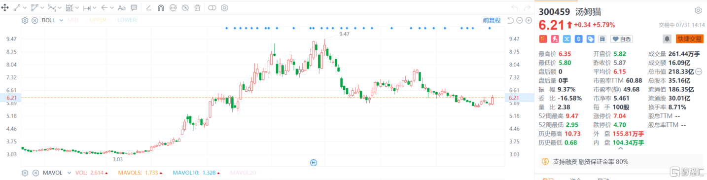Delete drawings with the trash icon
Viewport: 707px width, 180px height.
point(197,8)
